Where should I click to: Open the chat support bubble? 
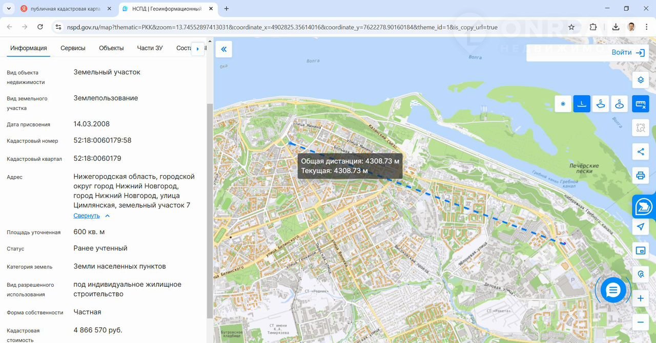(613, 290)
